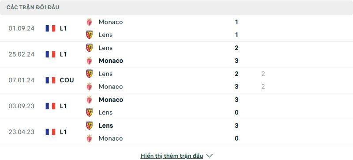Open bold Monaco team name in 03.09.23 match
This screenshot has width=353, height=160.
[111, 99]
